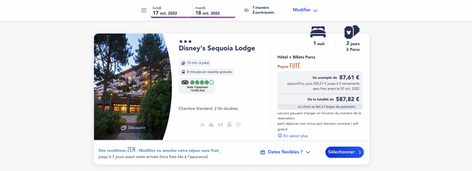
Task: Select the mardi 18 oct. 2022 date tab
Action: (x=214, y=10)
